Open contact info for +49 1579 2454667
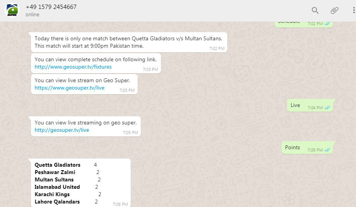 [x=51, y=7]
